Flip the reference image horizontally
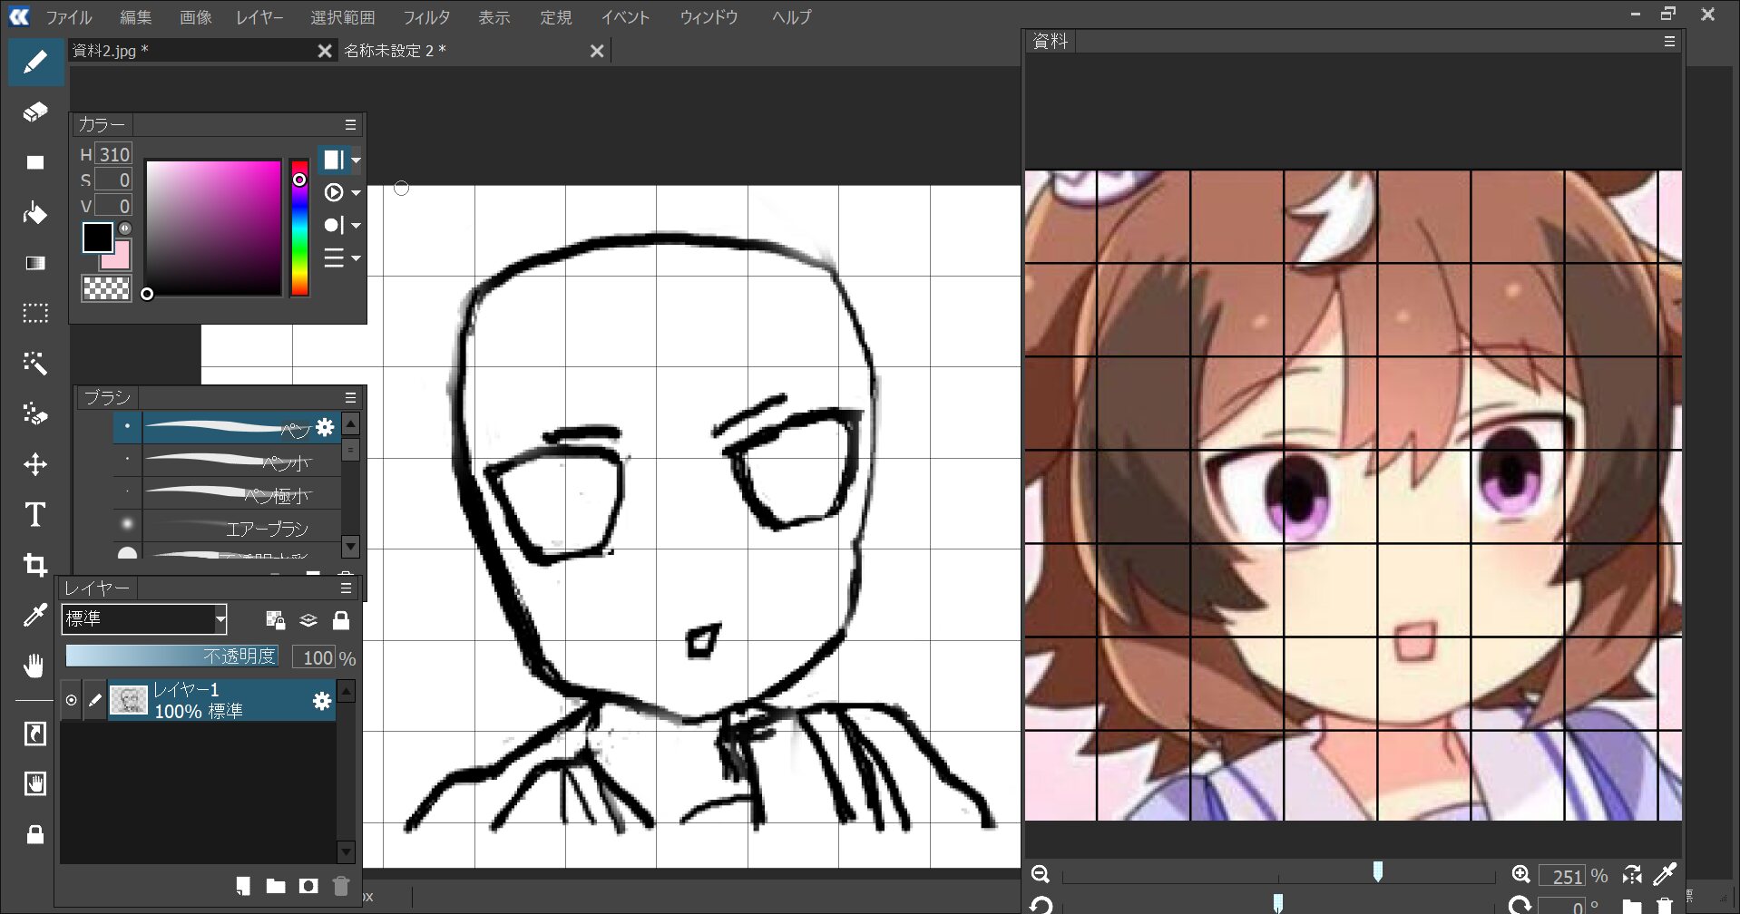This screenshot has height=914, width=1740. pos(1632,875)
